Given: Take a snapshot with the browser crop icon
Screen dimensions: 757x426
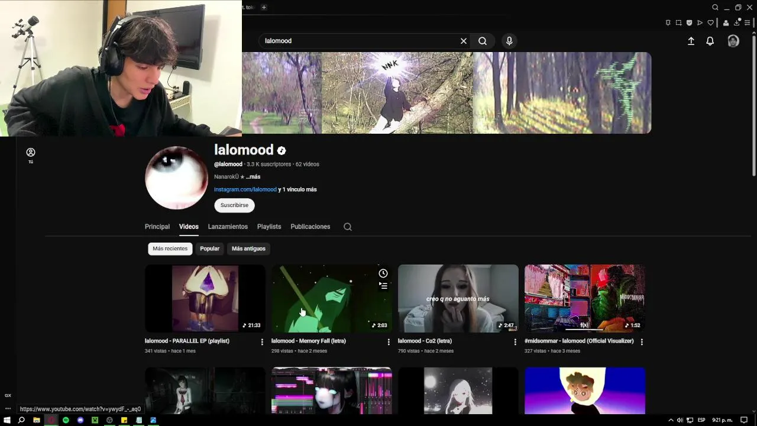Looking at the screenshot, I should [x=679, y=23].
